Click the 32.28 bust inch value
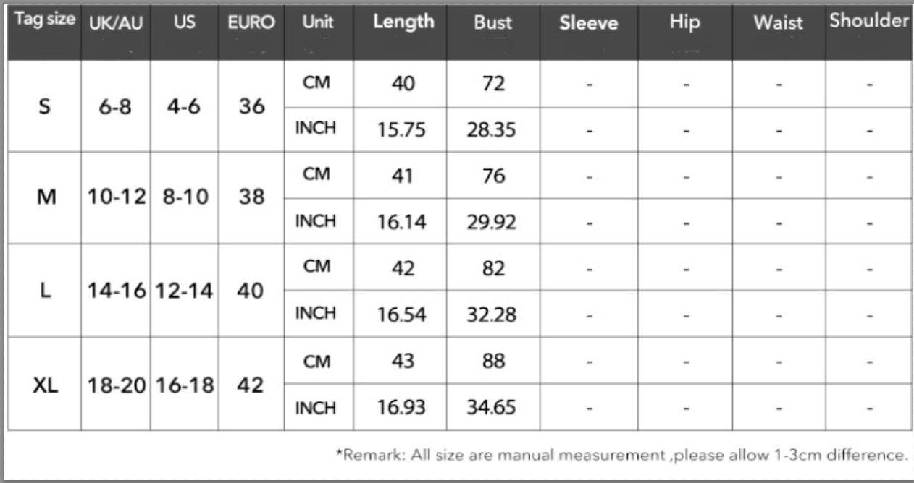The height and width of the screenshot is (483, 914). tap(491, 315)
